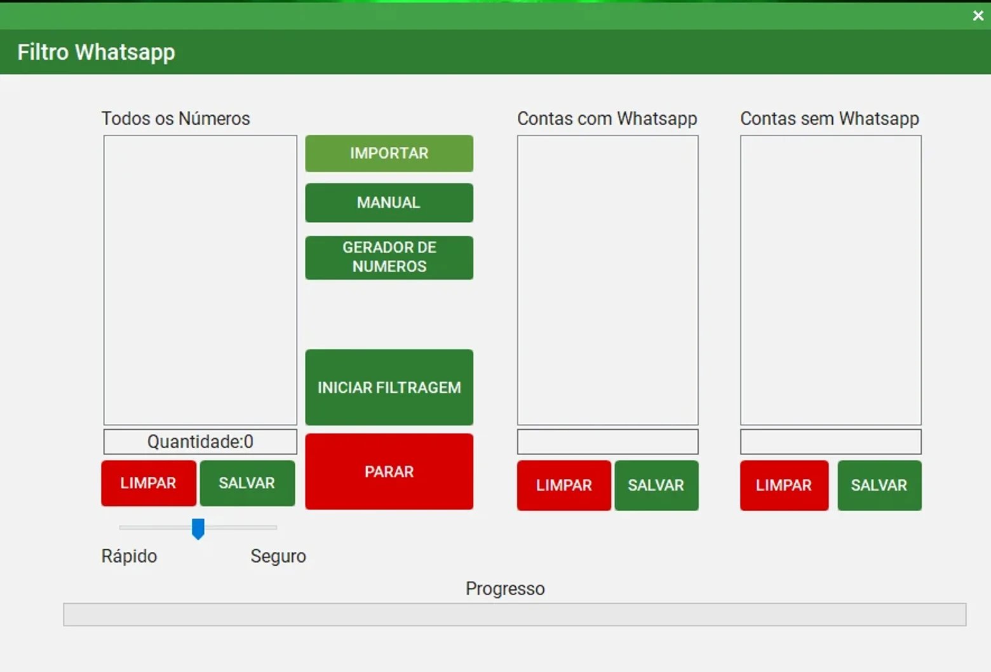The width and height of the screenshot is (991, 672).
Task: Click the Filtro Whatsapp title text
Action: 96,52
